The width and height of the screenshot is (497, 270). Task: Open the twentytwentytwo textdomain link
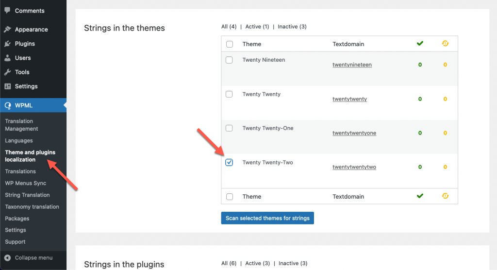[x=354, y=167]
